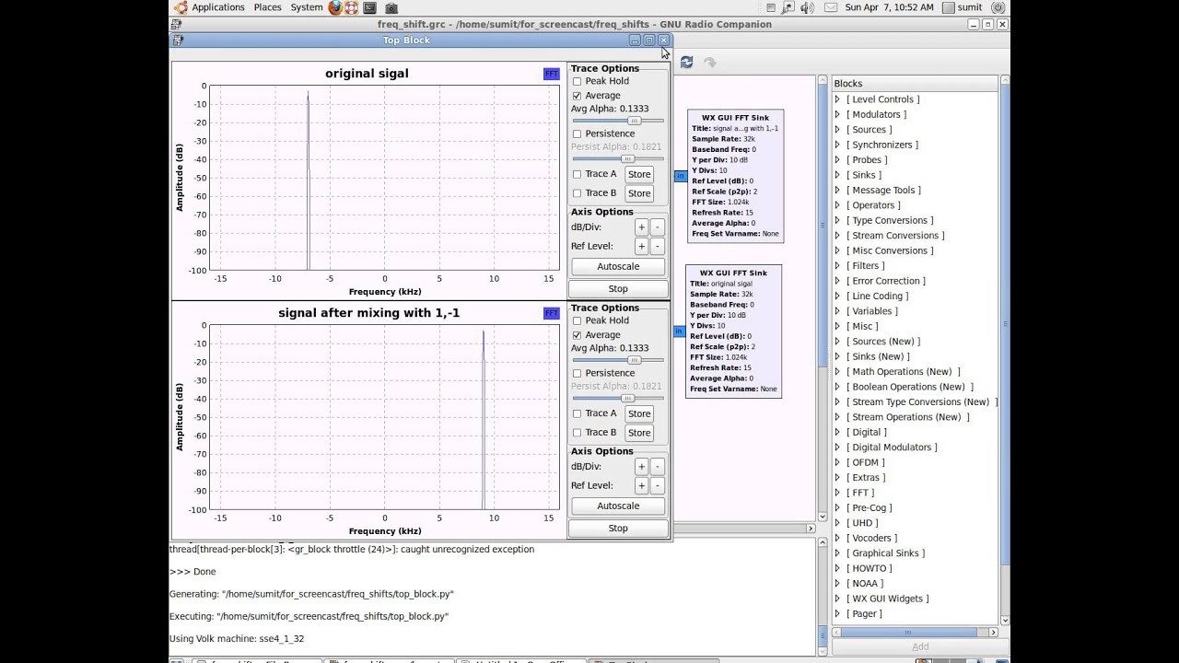
Task: Click the network status tray icon
Action: (x=788, y=7)
